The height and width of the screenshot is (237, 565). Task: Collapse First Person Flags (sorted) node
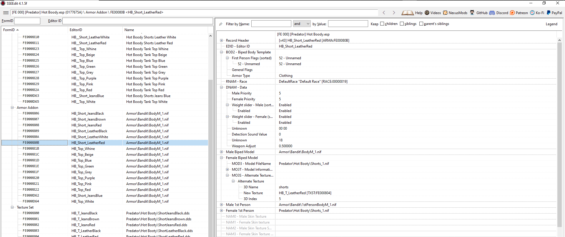point(227,58)
